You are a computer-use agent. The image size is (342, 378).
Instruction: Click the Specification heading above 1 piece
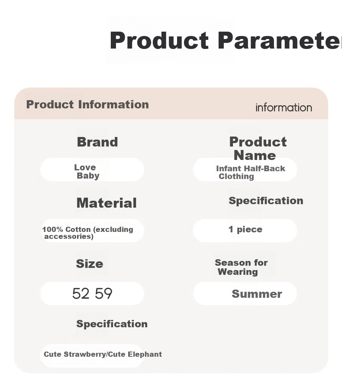pyautogui.click(x=266, y=201)
